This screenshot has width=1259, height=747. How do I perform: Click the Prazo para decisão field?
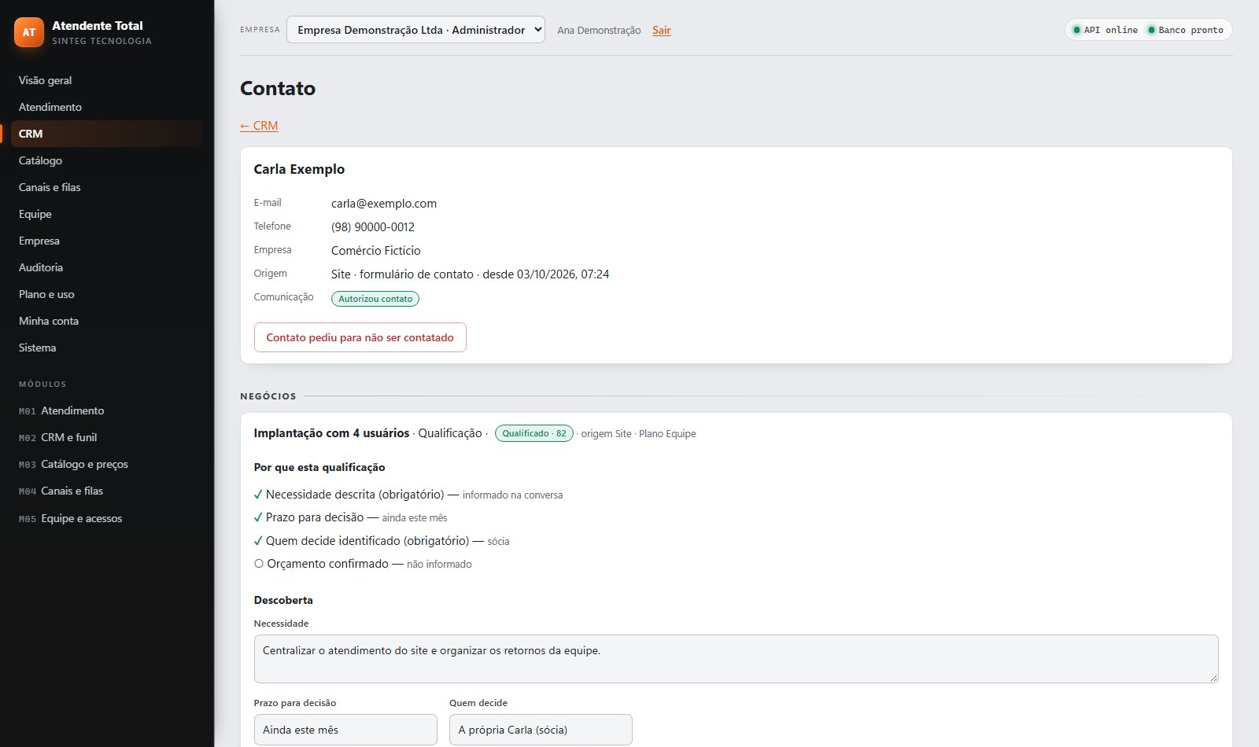click(345, 730)
